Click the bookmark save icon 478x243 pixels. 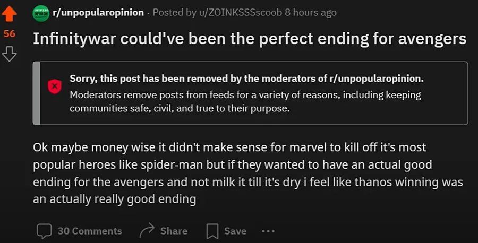click(x=212, y=231)
